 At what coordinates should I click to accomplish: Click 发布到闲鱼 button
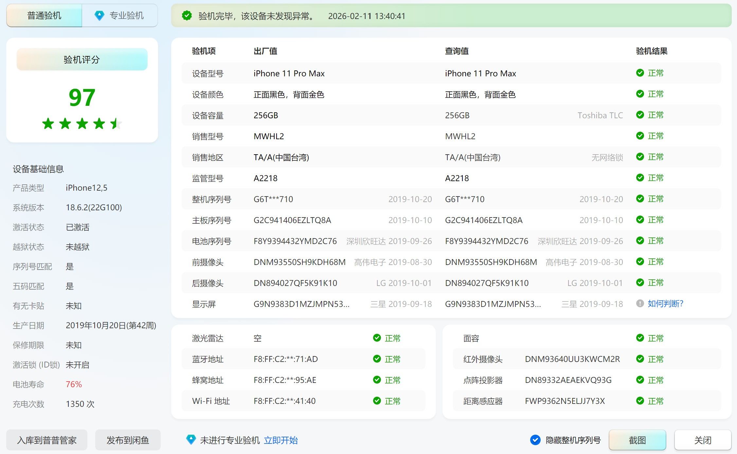pyautogui.click(x=127, y=440)
